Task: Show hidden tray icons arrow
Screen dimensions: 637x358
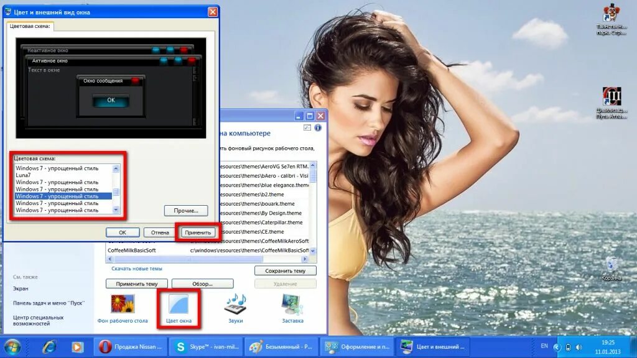Action: [x=557, y=347]
